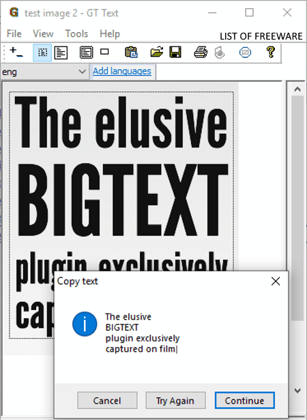The image size is (307, 420).
Task: Click the blue info icon in the Copy text dialog
Action: [85, 324]
